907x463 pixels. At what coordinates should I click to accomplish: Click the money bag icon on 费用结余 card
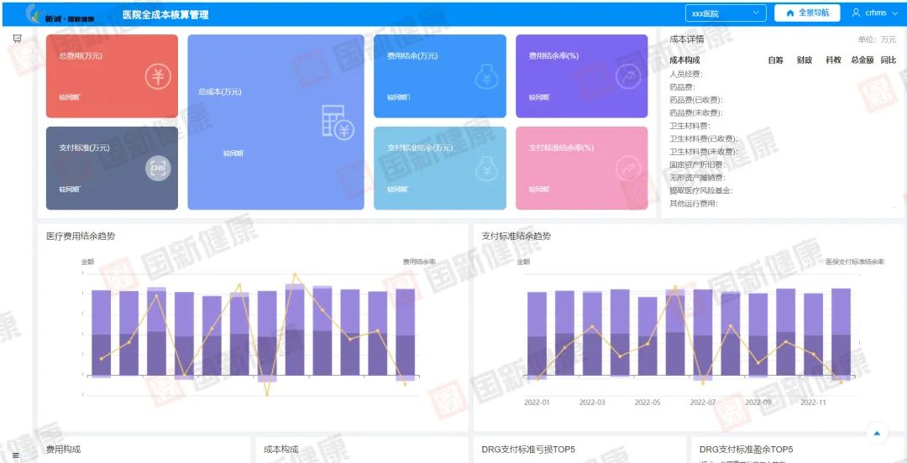487,77
